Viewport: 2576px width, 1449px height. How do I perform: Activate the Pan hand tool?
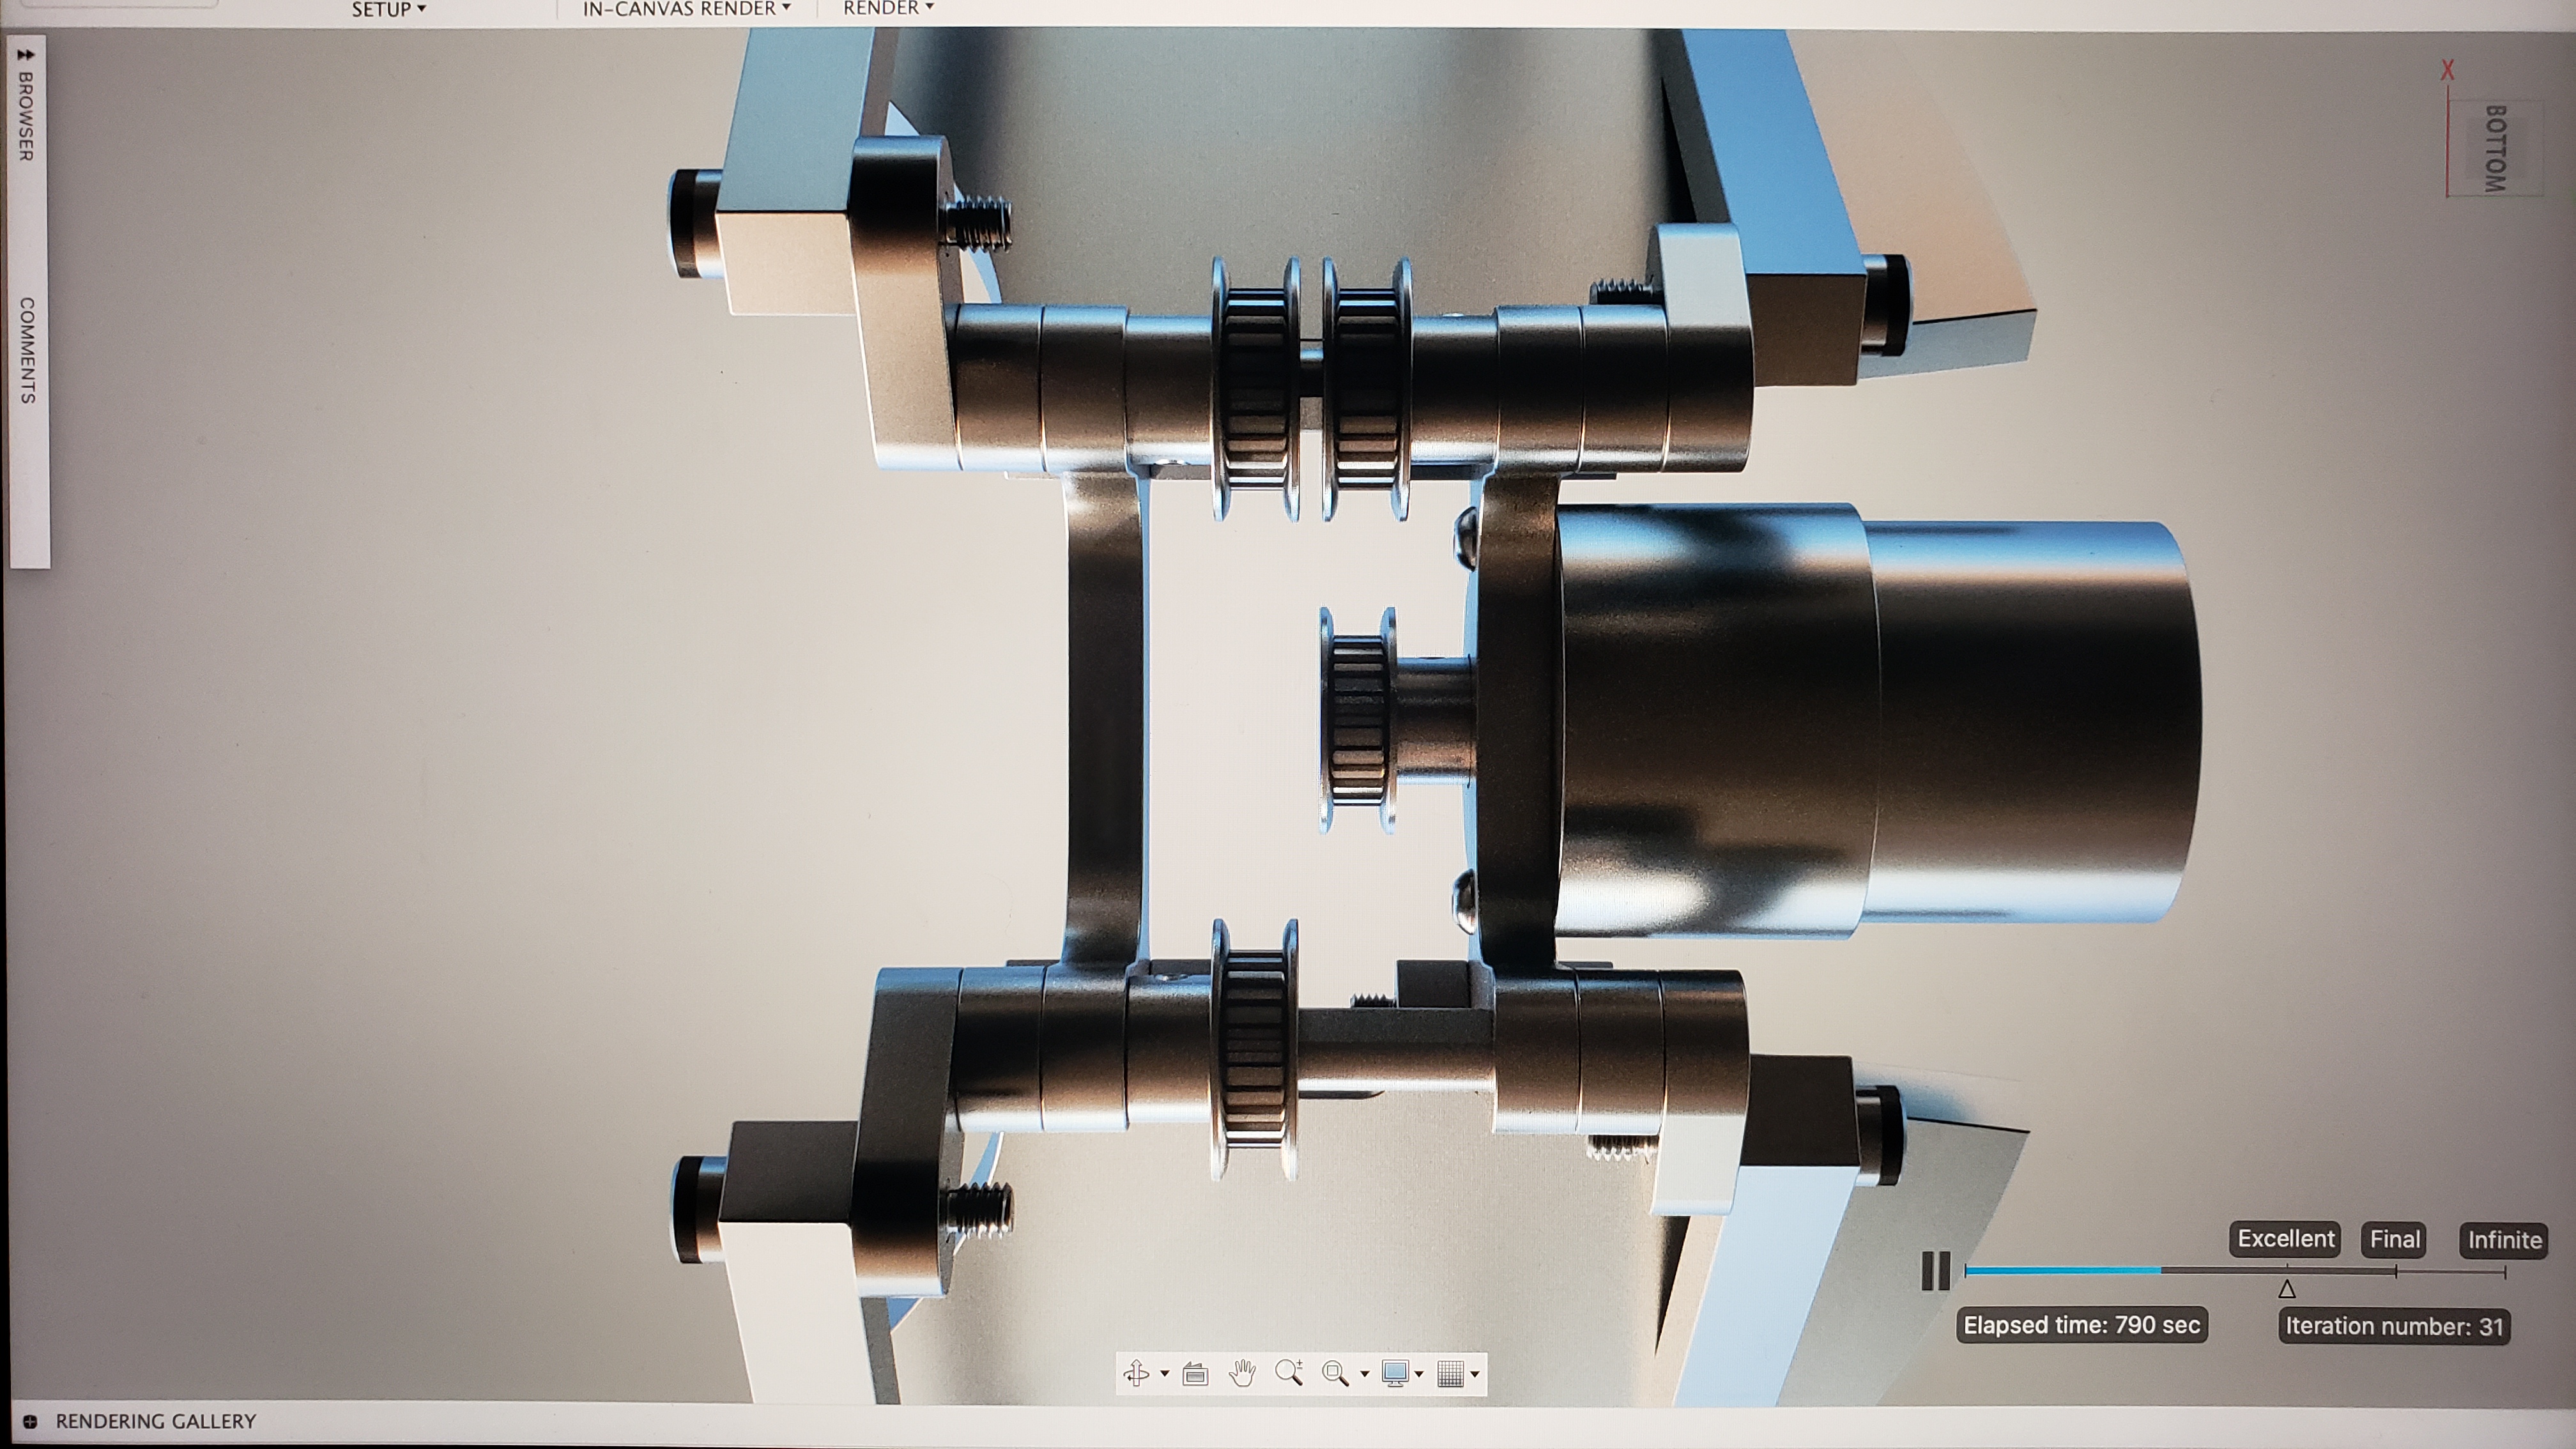click(1242, 1373)
